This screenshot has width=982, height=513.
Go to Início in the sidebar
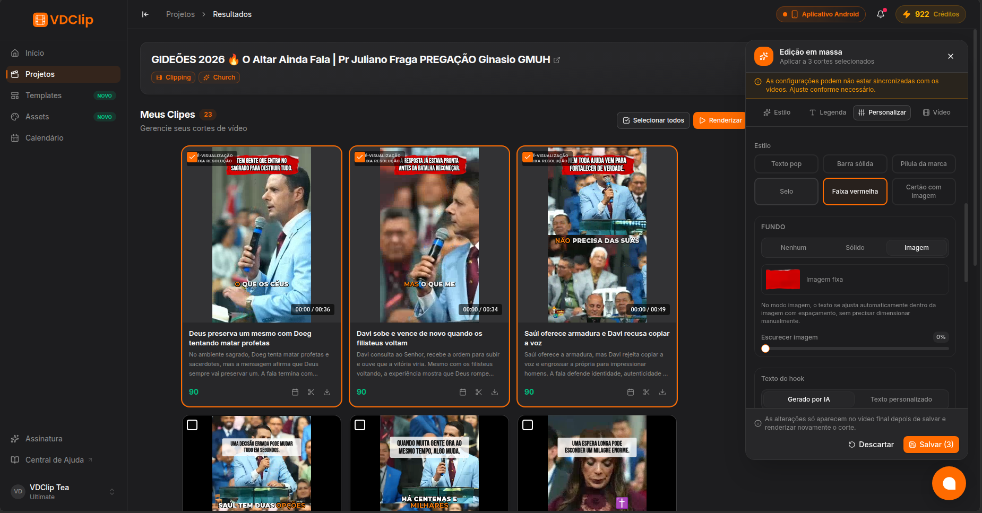63,53
